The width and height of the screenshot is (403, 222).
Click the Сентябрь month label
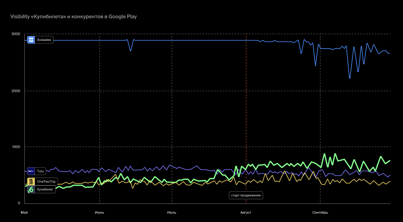click(x=320, y=213)
